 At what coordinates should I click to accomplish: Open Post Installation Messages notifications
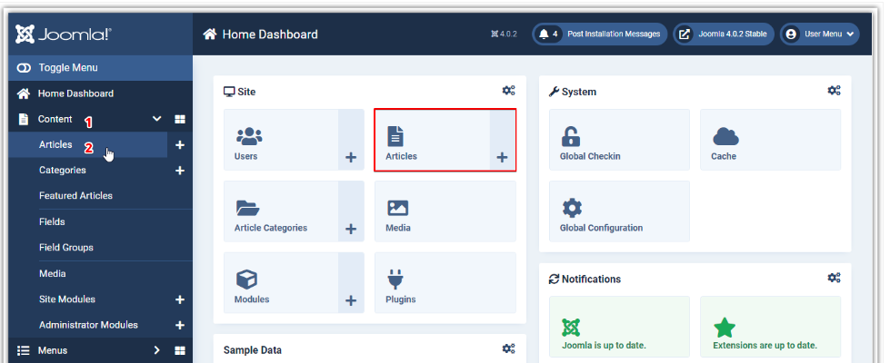coord(599,34)
